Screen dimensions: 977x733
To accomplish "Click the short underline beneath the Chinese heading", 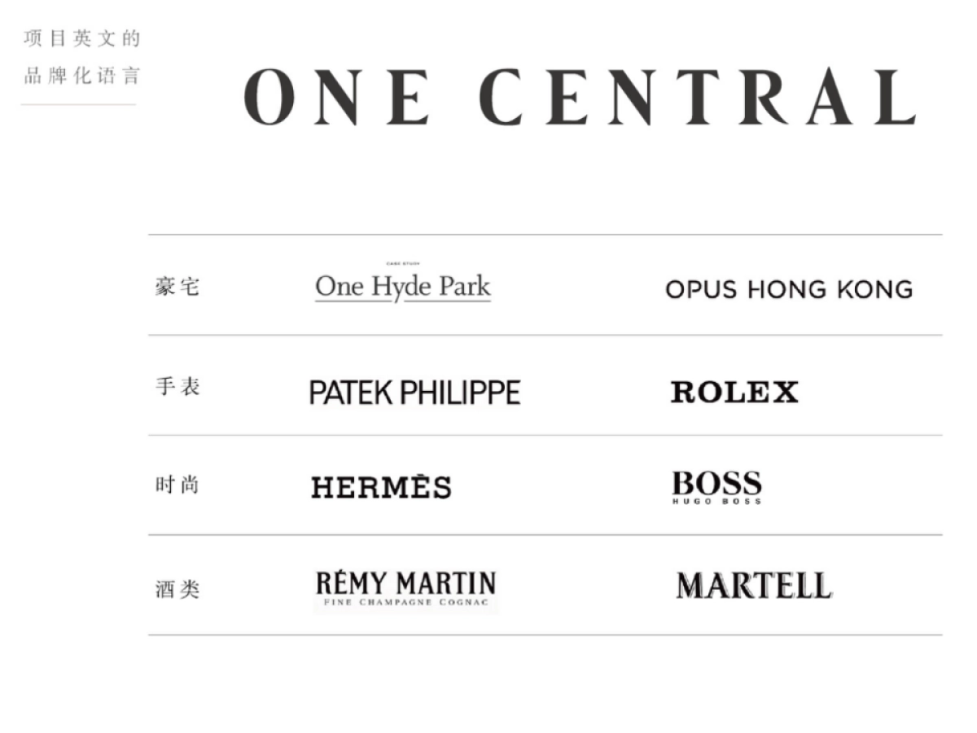I will 78,104.
